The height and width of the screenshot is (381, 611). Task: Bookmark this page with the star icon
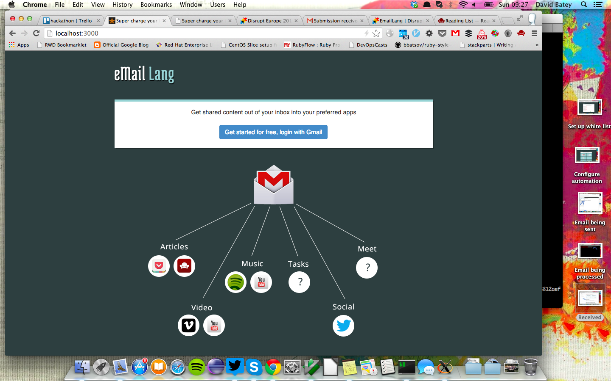point(376,33)
